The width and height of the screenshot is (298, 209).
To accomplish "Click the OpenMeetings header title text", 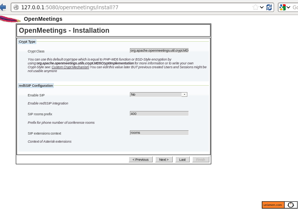I will [x=43, y=19].
